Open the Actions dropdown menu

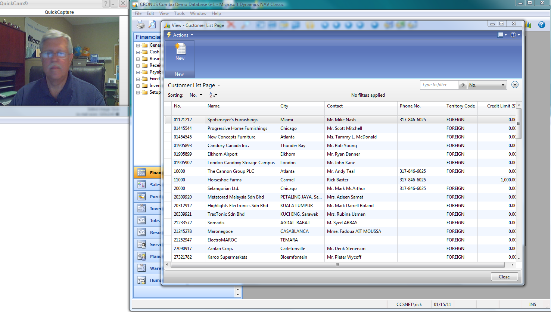(180, 35)
